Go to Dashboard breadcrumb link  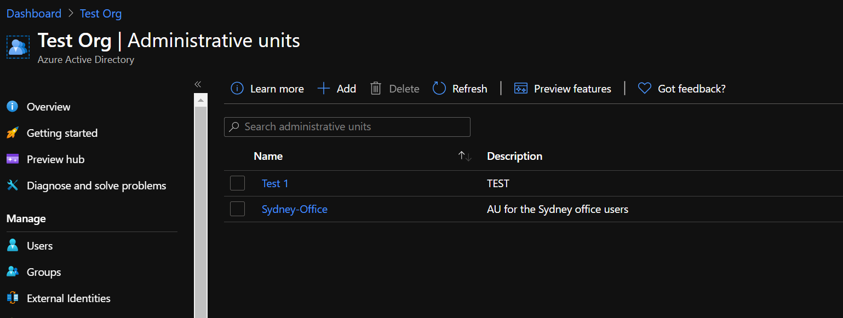(x=34, y=13)
